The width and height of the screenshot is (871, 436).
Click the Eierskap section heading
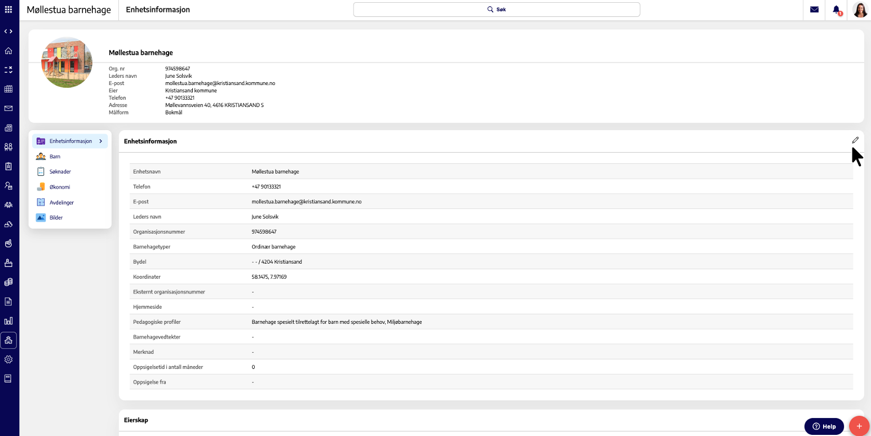136,420
